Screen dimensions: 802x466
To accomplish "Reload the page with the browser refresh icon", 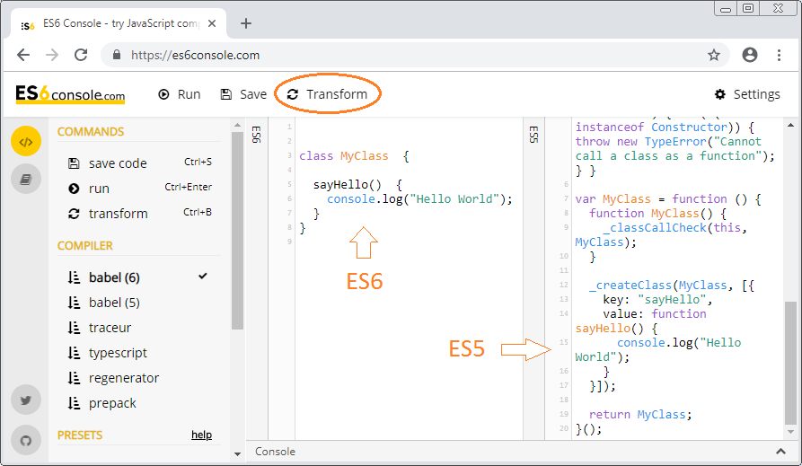I will [x=81, y=55].
